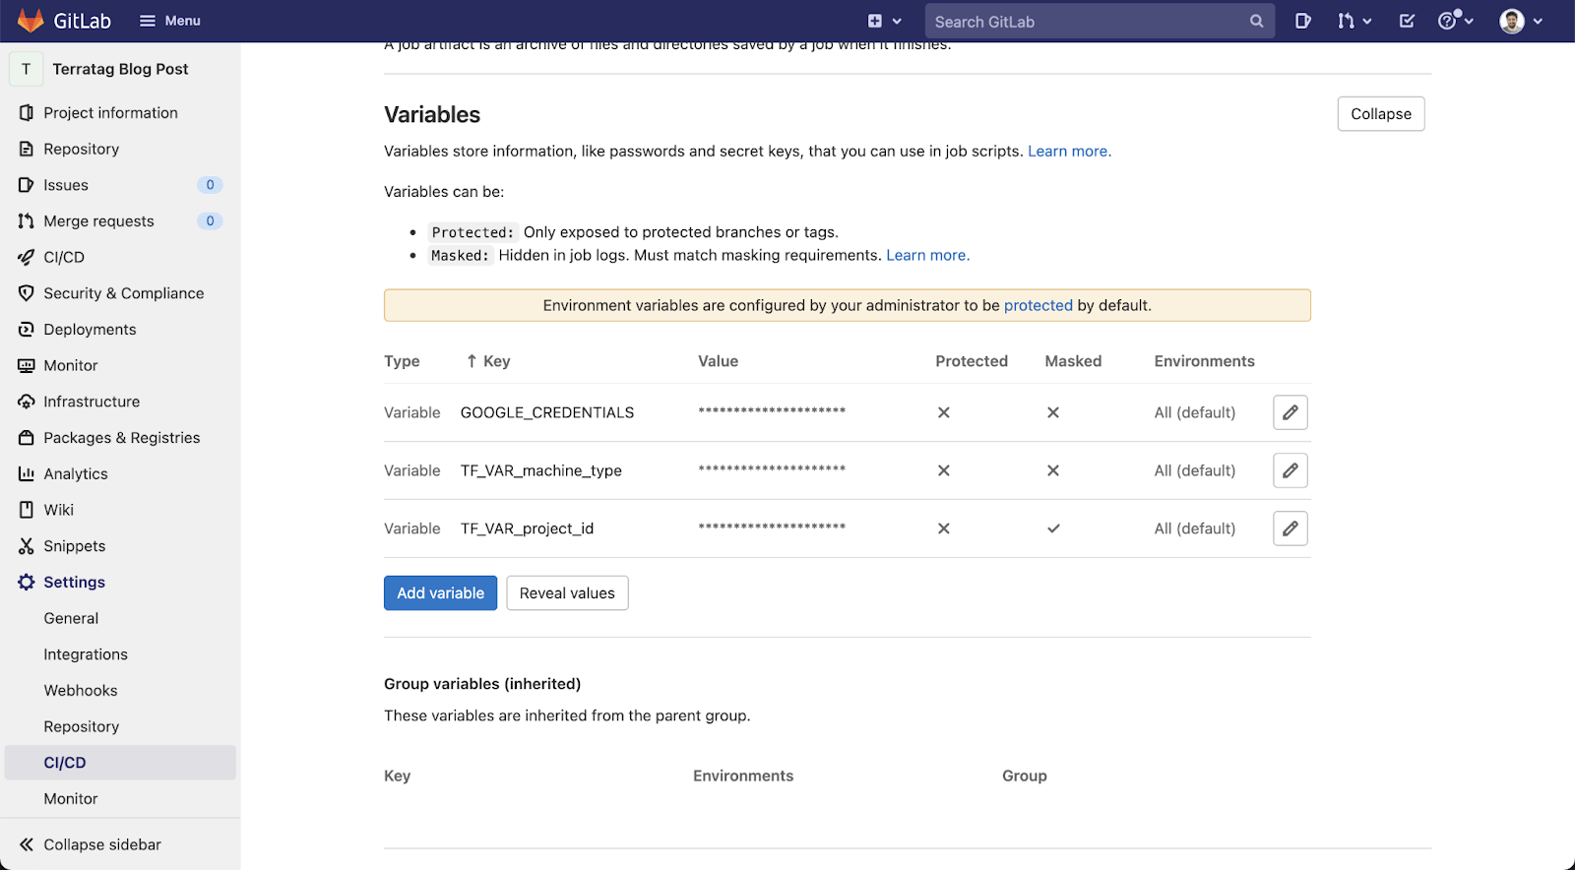Open the Menu in the top bar

coord(170,21)
